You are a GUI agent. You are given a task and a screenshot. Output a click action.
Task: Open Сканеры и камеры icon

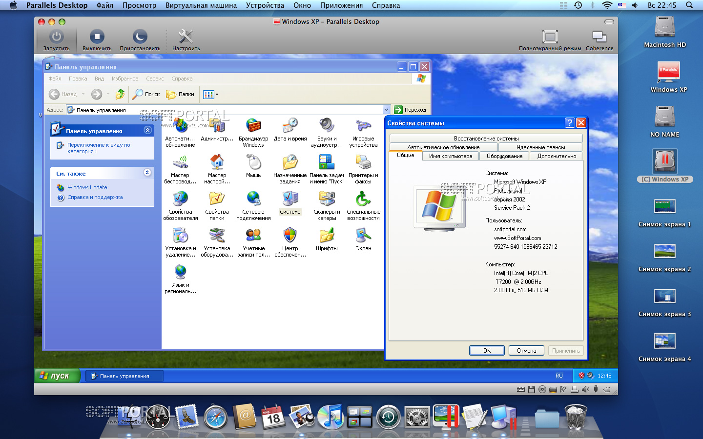coord(327,205)
